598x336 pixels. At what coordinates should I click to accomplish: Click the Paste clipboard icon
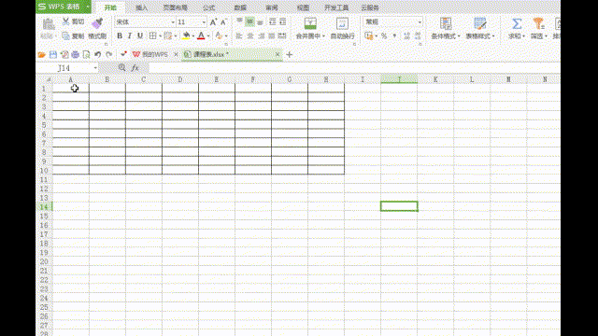tap(49, 24)
